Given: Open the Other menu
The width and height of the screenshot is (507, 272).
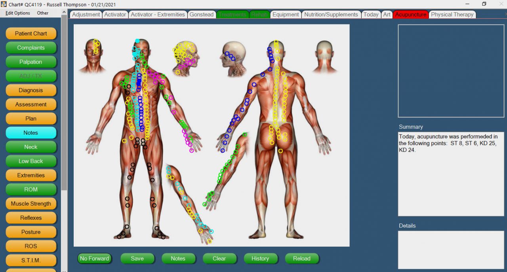Looking at the screenshot, I should pos(42,13).
